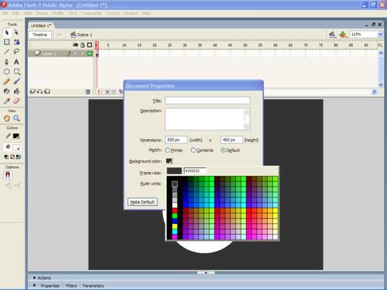Select the Oval tool

coord(7,72)
